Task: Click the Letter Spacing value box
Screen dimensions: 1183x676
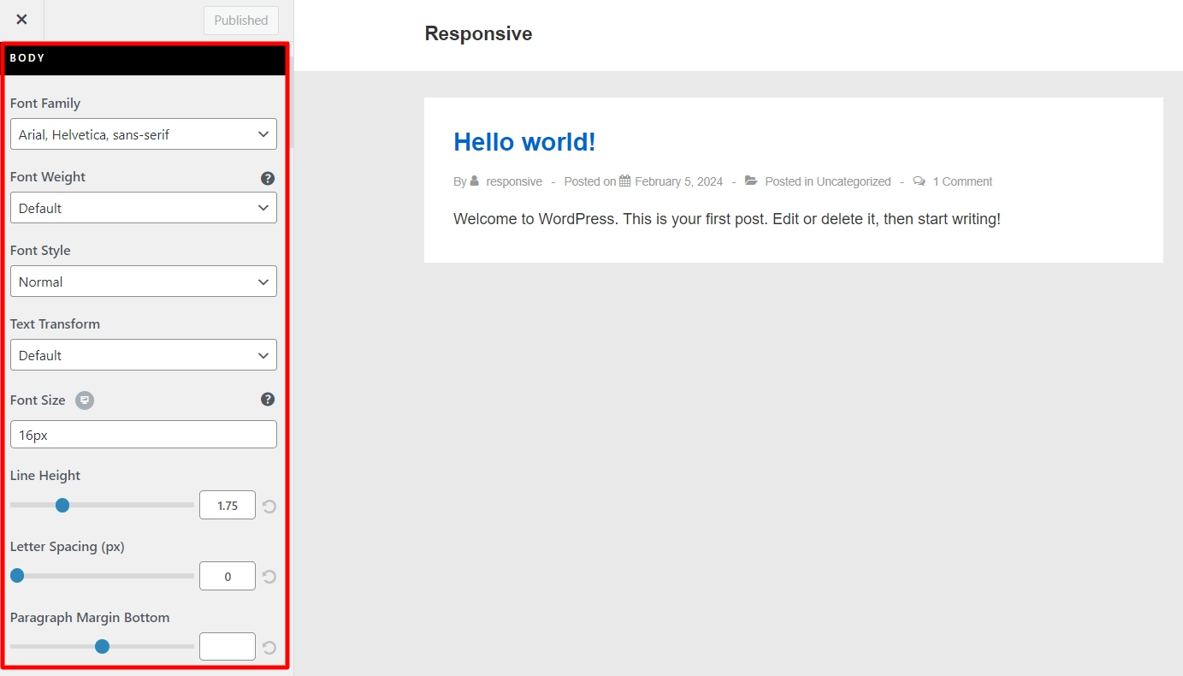Action: coord(228,576)
